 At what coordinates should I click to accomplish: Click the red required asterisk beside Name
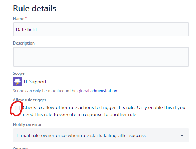coord(26,18)
